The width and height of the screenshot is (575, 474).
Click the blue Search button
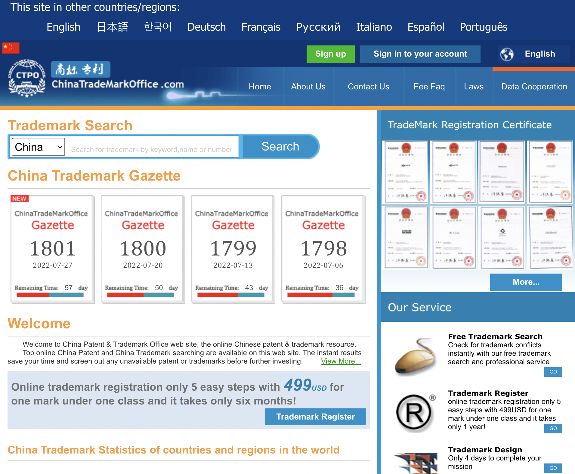[280, 147]
